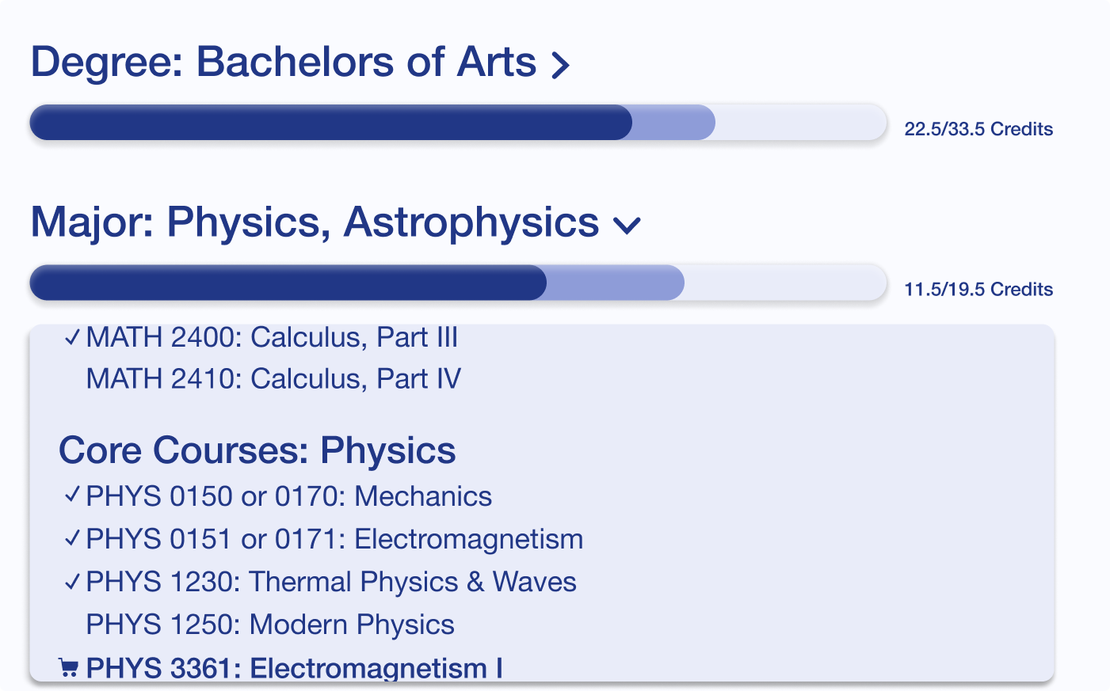1110x691 pixels.
Task: Select PHYS 1250: Modern Physics course
Action: (270, 625)
